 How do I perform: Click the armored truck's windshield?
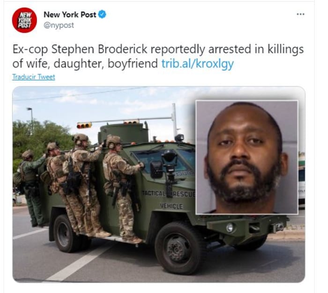(x=165, y=160)
